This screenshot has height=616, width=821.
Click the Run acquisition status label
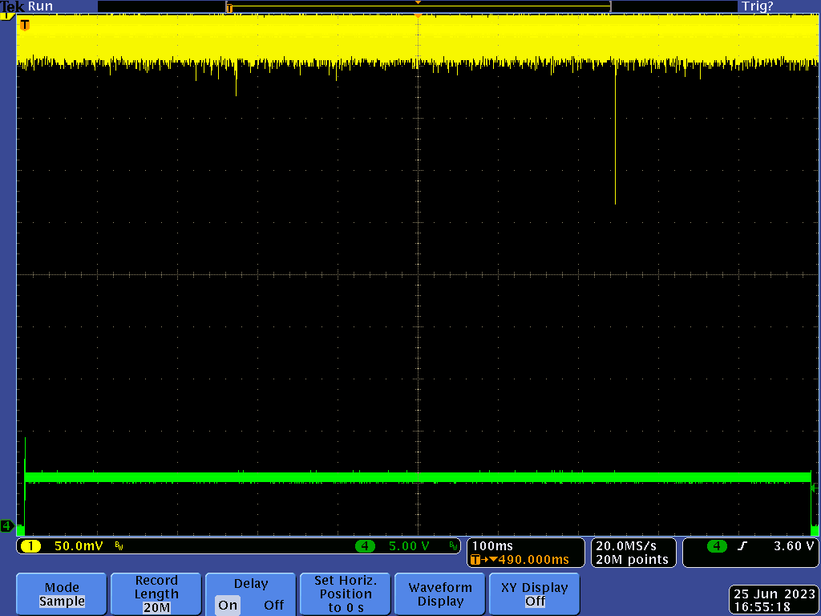(x=40, y=6)
